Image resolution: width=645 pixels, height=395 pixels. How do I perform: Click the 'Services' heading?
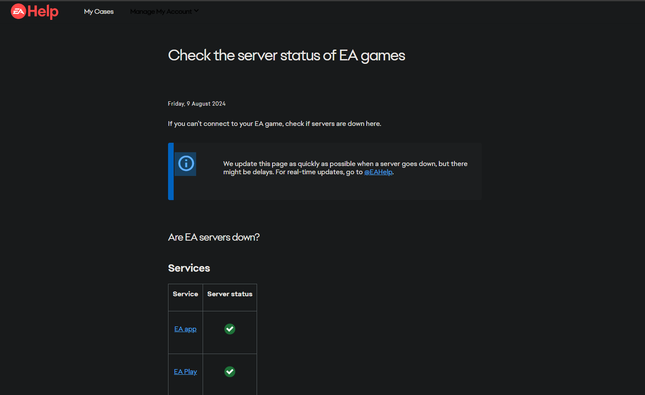pyautogui.click(x=189, y=268)
